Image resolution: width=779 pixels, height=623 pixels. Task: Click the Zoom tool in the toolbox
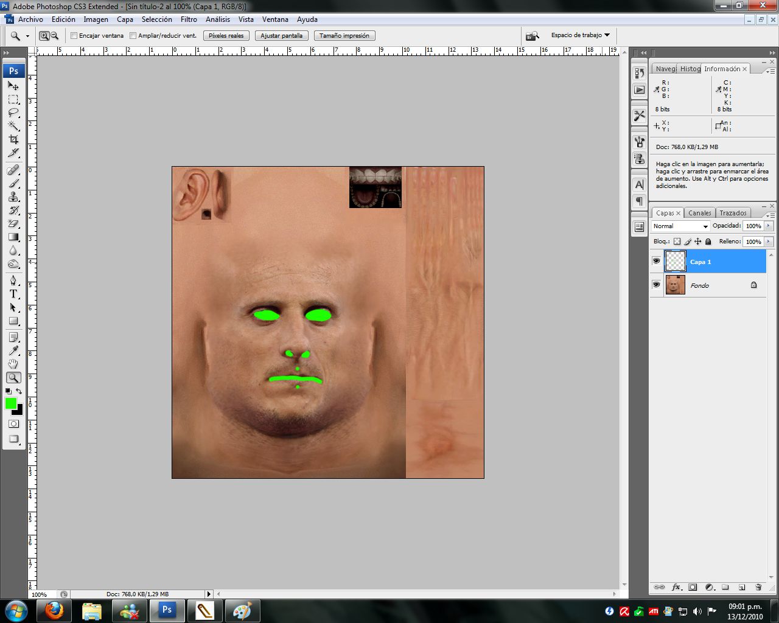[x=13, y=377]
